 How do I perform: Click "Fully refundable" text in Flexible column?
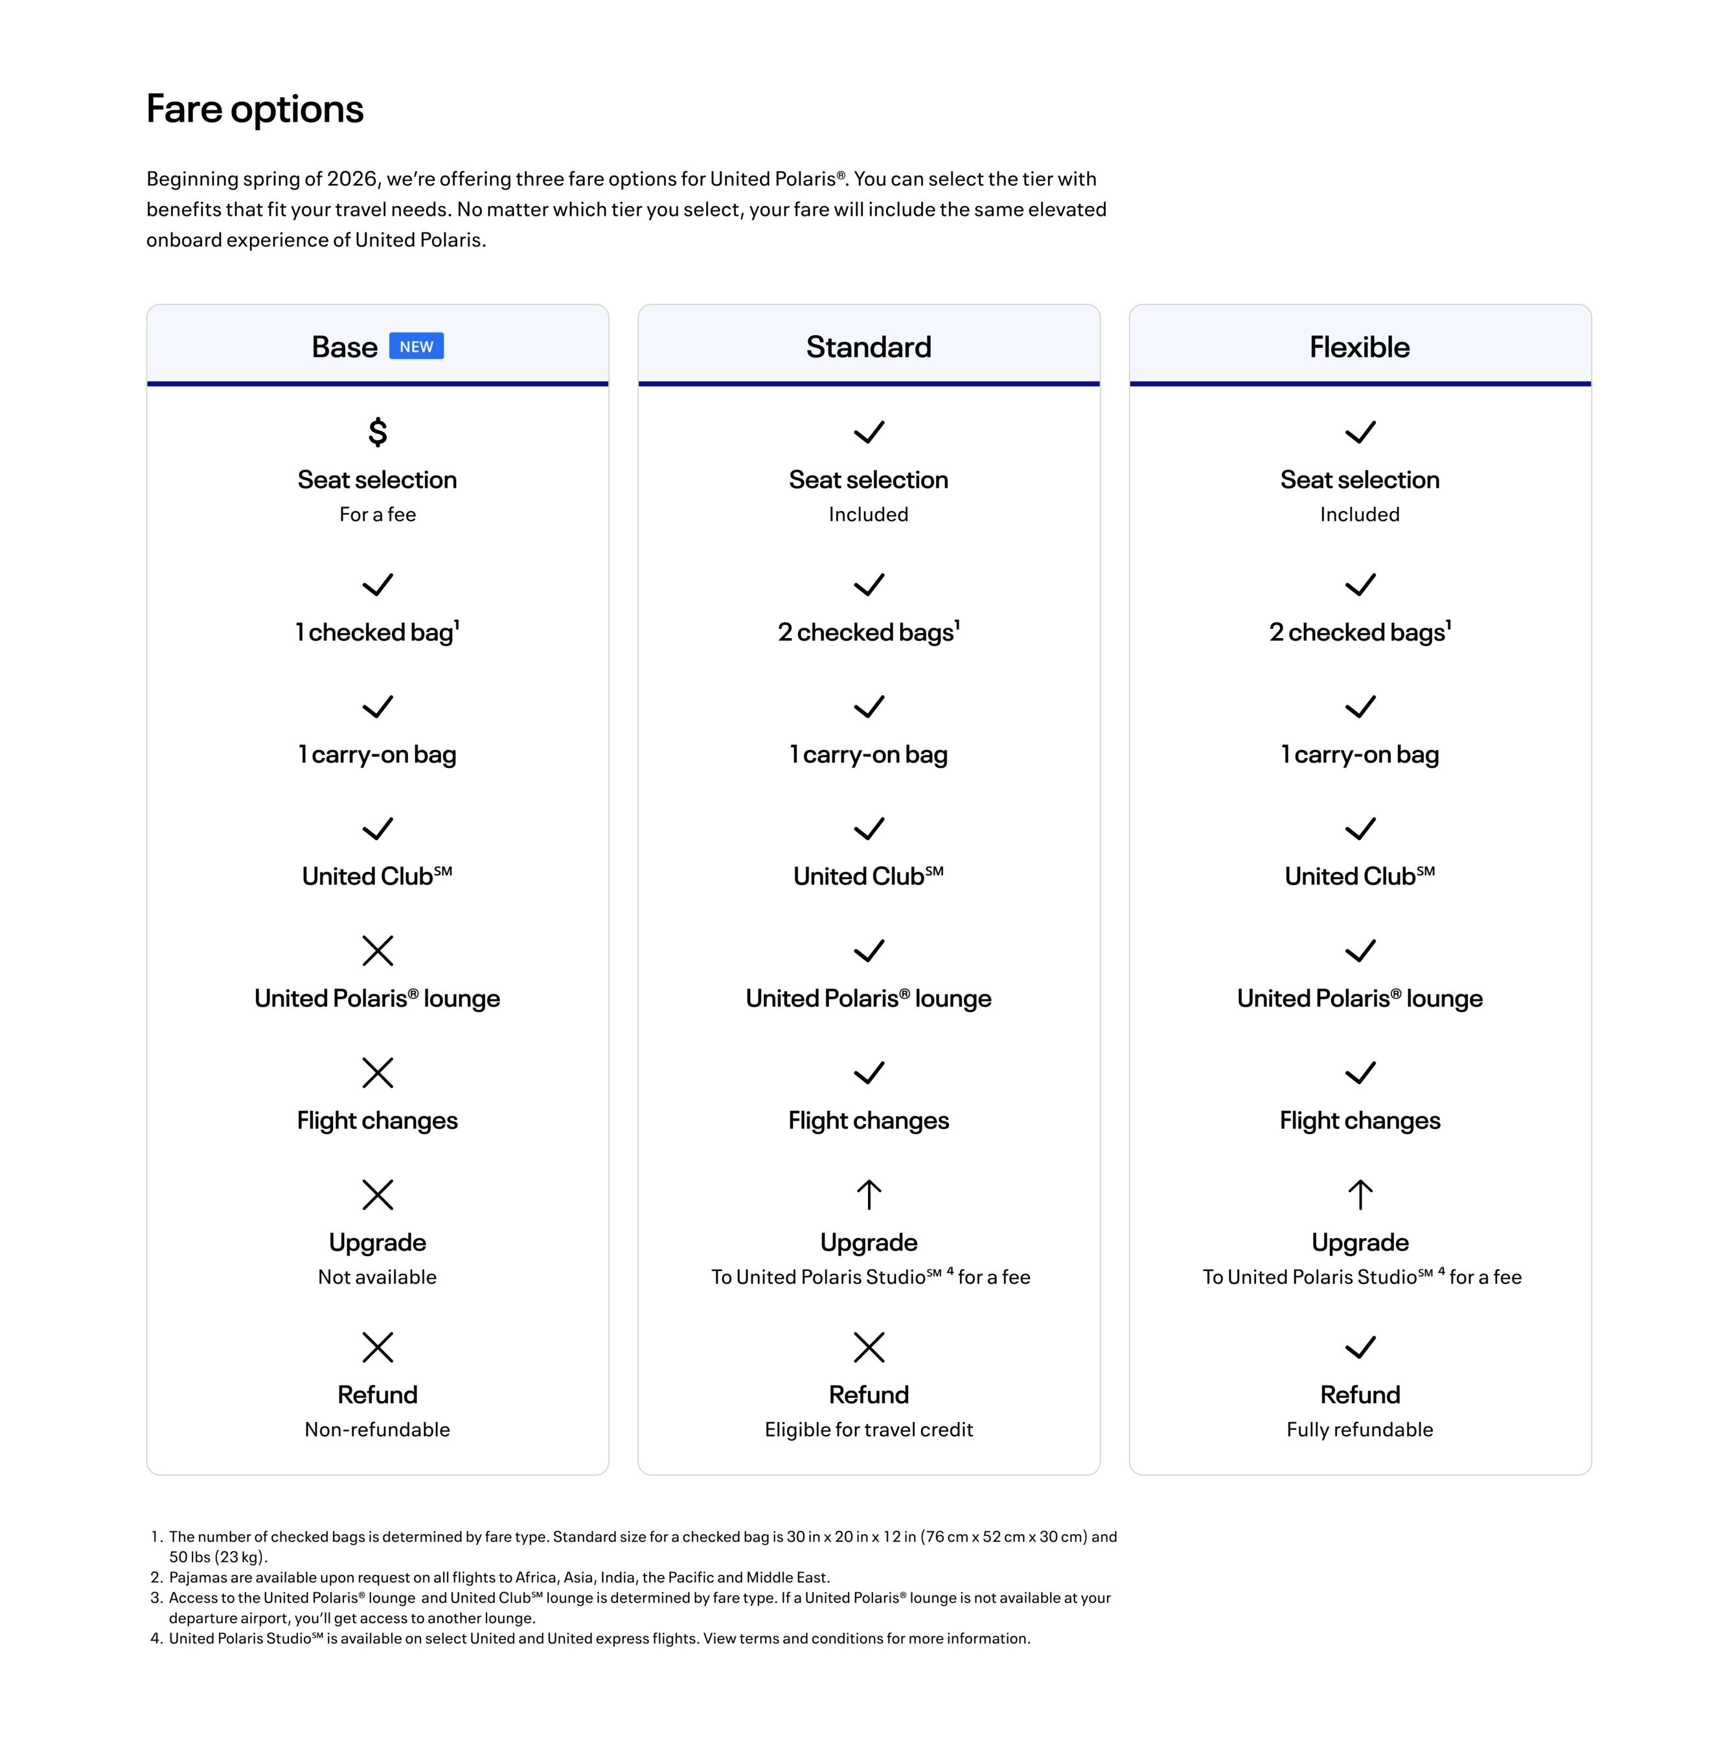(x=1360, y=1430)
